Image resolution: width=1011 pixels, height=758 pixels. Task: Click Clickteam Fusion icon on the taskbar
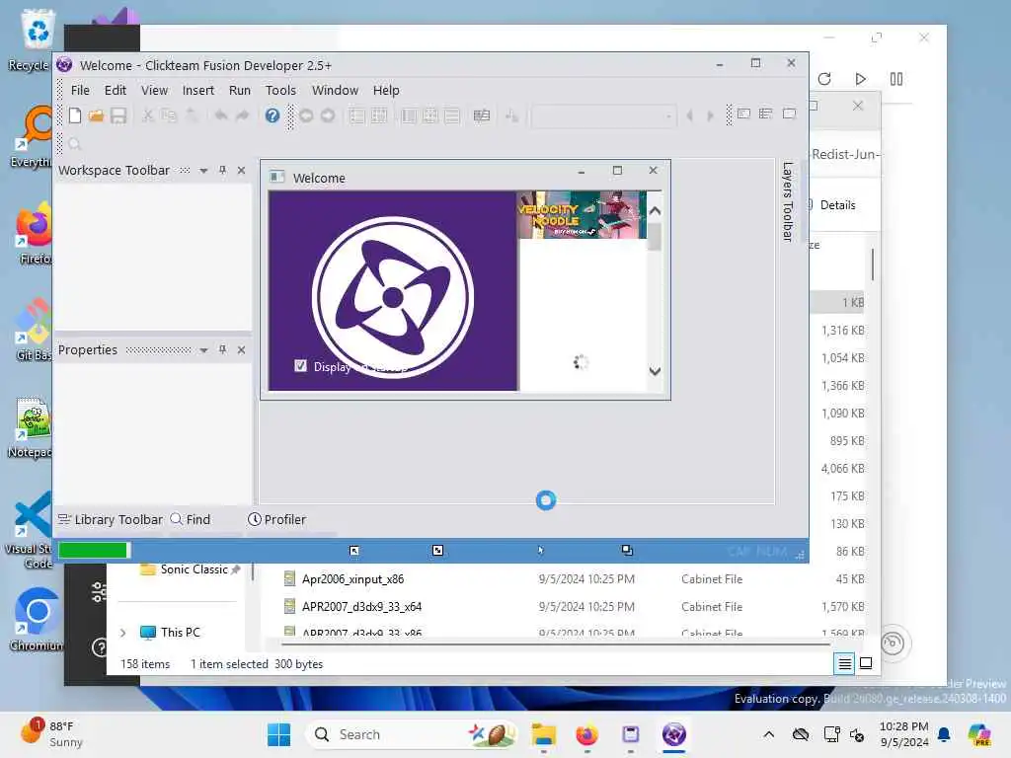pos(673,734)
